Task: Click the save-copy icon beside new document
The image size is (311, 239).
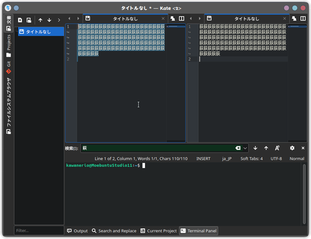Action: click(x=29, y=20)
